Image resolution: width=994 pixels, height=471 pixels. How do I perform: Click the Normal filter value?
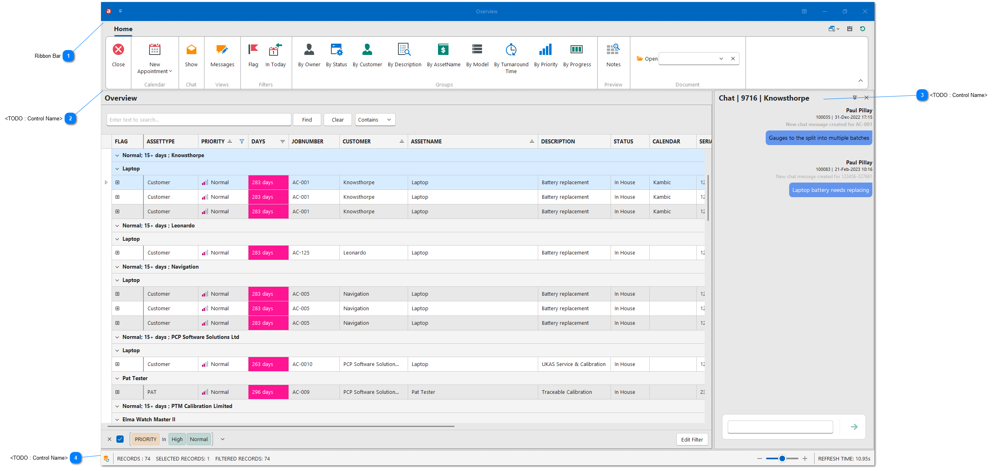point(199,439)
